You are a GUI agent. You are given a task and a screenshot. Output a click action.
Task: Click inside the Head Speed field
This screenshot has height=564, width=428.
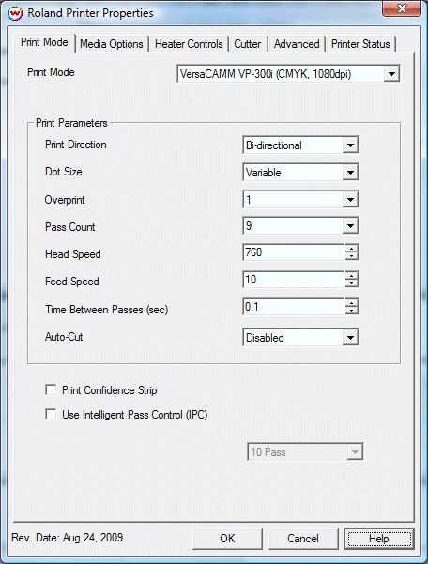(294, 252)
